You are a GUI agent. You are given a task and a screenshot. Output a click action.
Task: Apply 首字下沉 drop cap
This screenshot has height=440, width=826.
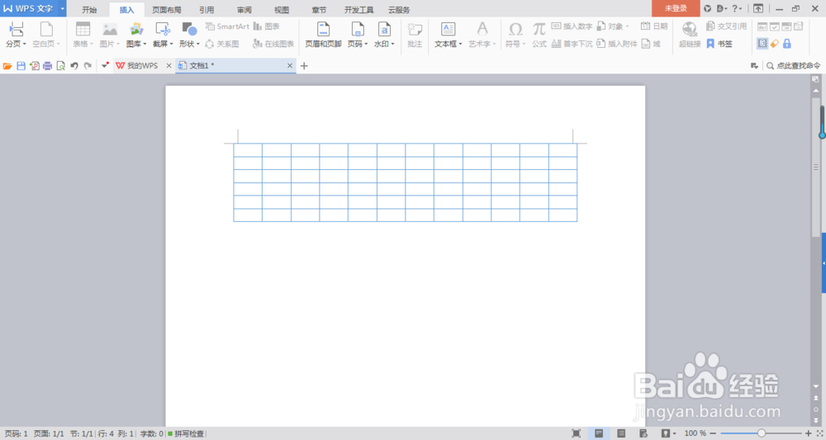point(572,45)
